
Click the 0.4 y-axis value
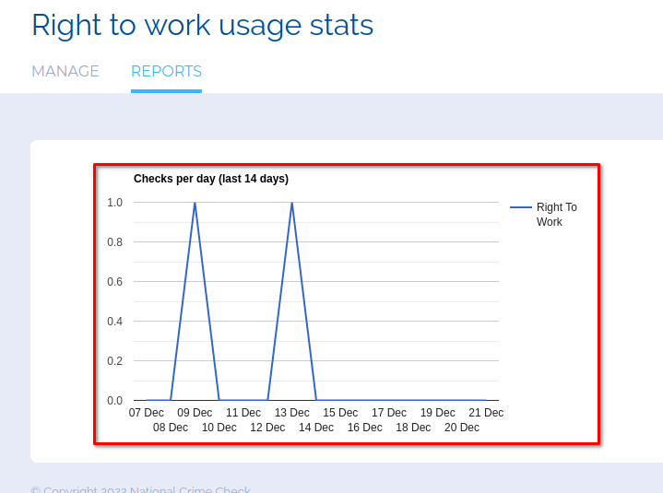(x=114, y=322)
